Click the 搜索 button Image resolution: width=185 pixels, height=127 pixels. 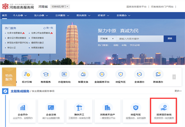(x=170, y=39)
